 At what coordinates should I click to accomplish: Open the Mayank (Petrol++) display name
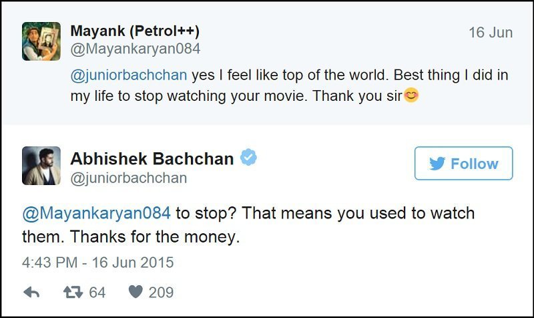pyautogui.click(x=135, y=31)
